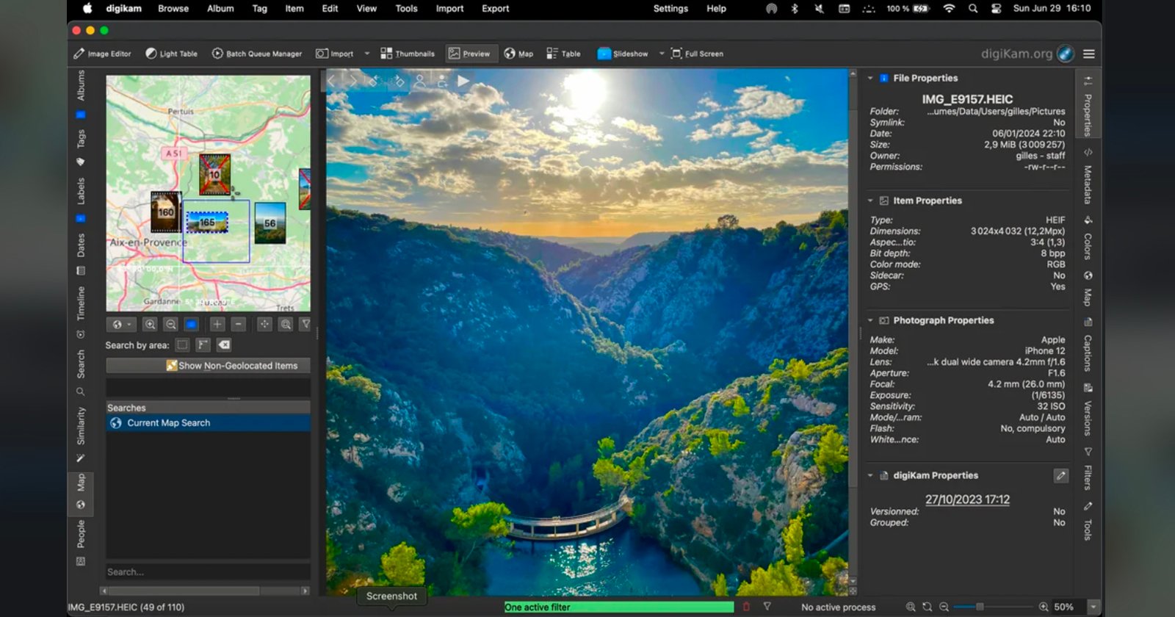Open the Album menu
Screen dimensions: 1175x617
pos(220,9)
